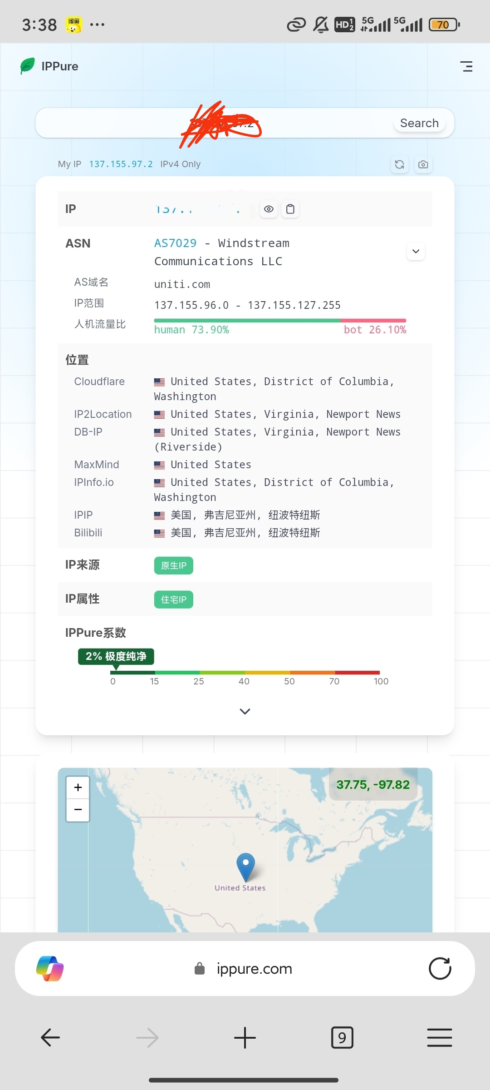
Task: Click the MaxMind United States entry
Action: coord(202,465)
